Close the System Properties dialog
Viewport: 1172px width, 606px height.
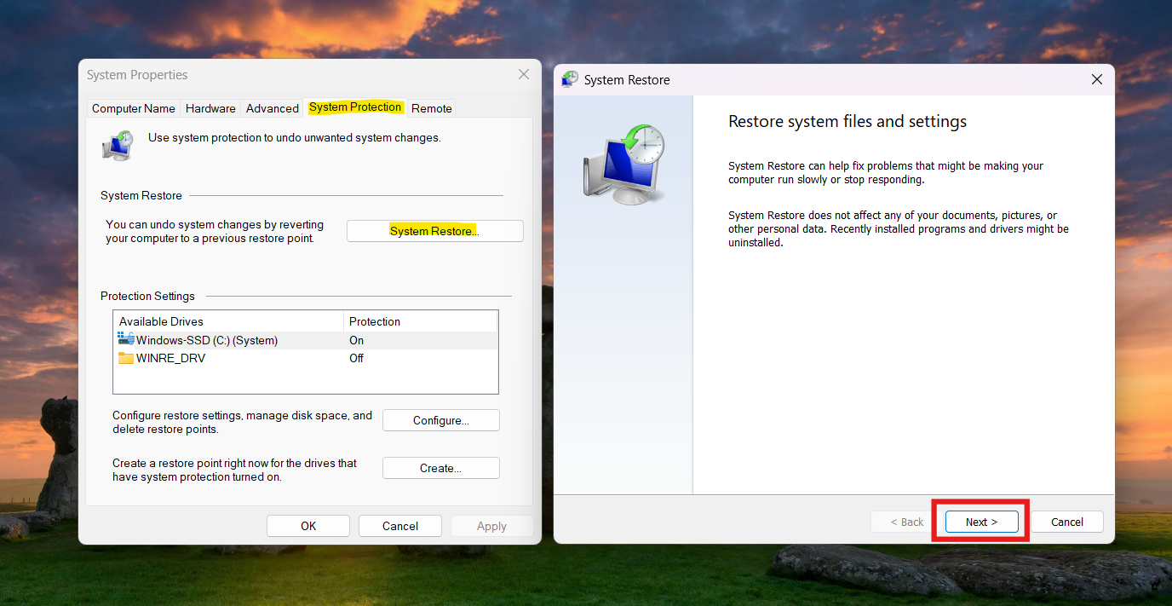click(524, 75)
